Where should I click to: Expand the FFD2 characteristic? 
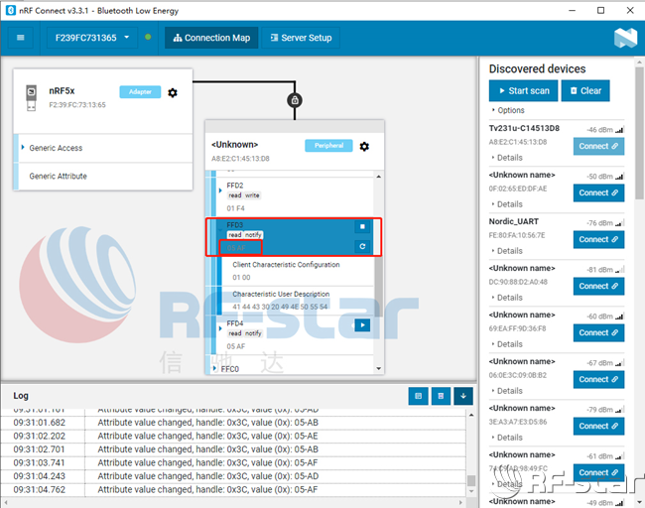tap(220, 186)
